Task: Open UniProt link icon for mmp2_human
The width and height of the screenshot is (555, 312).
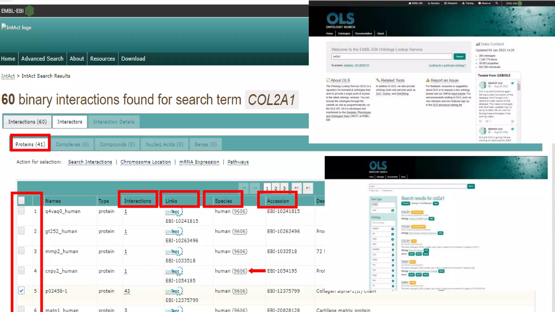Action: point(174,252)
